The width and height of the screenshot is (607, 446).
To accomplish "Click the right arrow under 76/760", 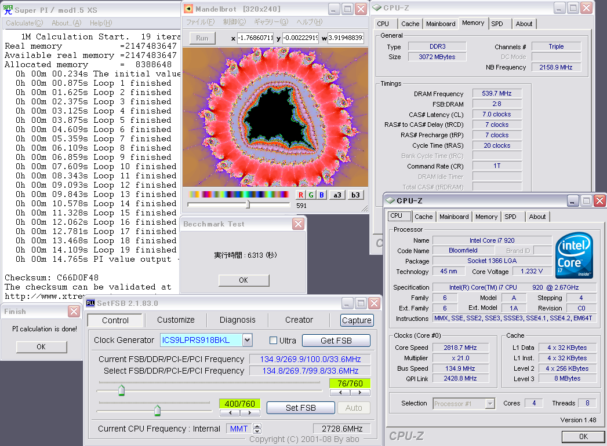I will pos(360,392).
